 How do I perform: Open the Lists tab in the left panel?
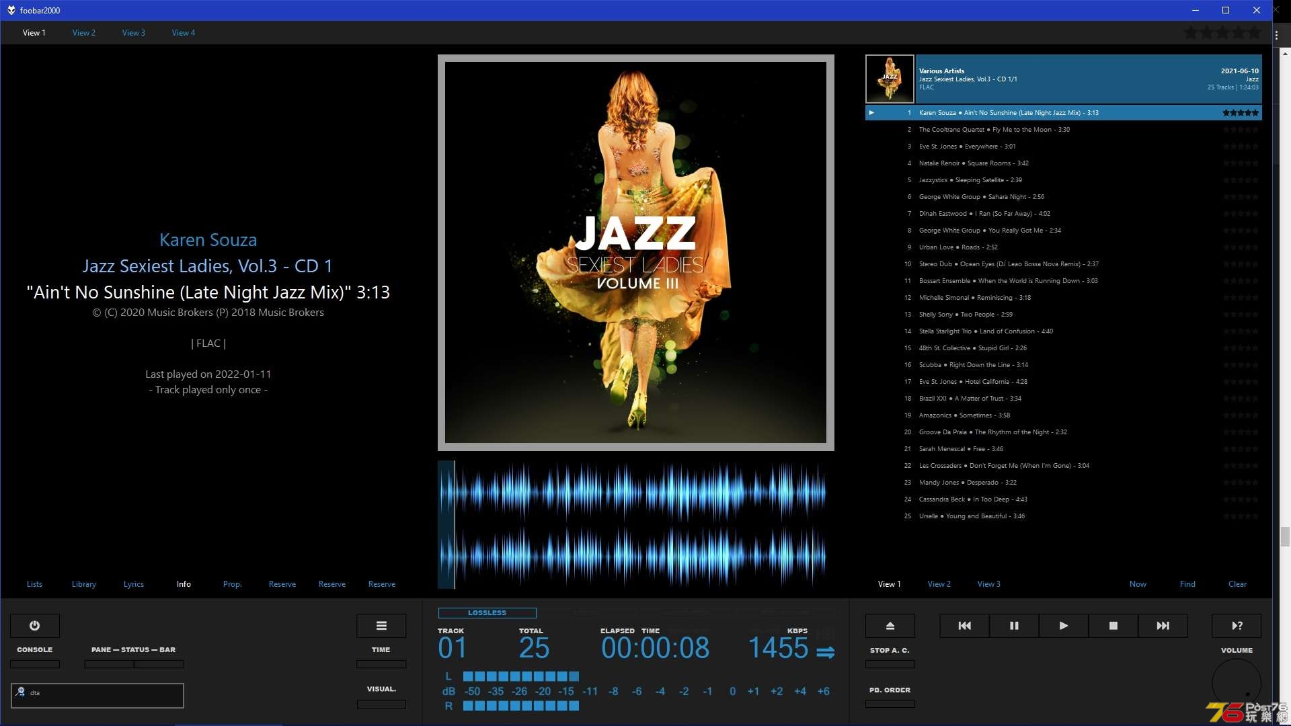[x=34, y=583]
